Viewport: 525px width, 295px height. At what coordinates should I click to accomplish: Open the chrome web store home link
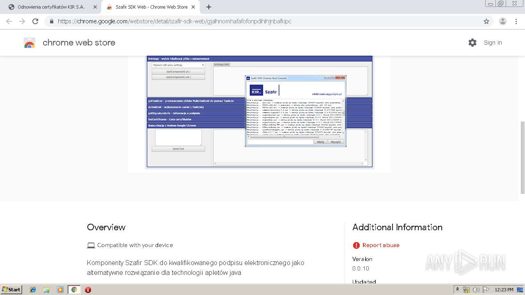click(x=79, y=43)
